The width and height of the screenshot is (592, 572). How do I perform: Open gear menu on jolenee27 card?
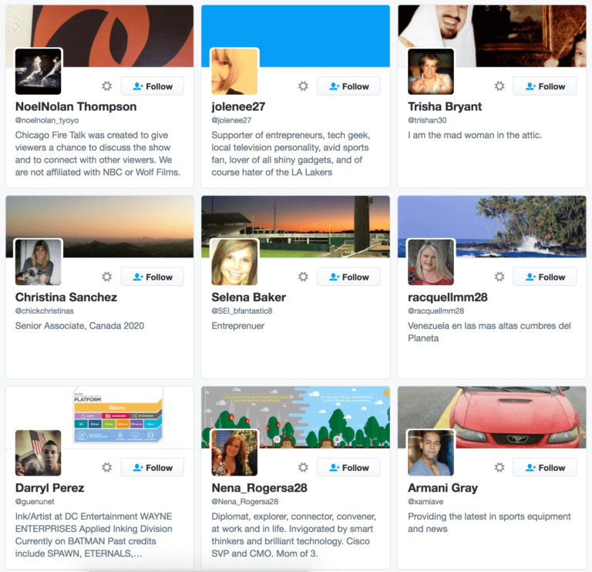coord(303,86)
